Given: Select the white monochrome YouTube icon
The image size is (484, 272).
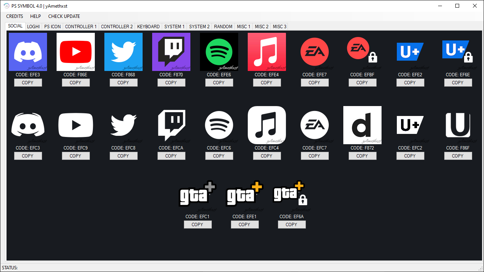Looking at the screenshot, I should click(76, 125).
